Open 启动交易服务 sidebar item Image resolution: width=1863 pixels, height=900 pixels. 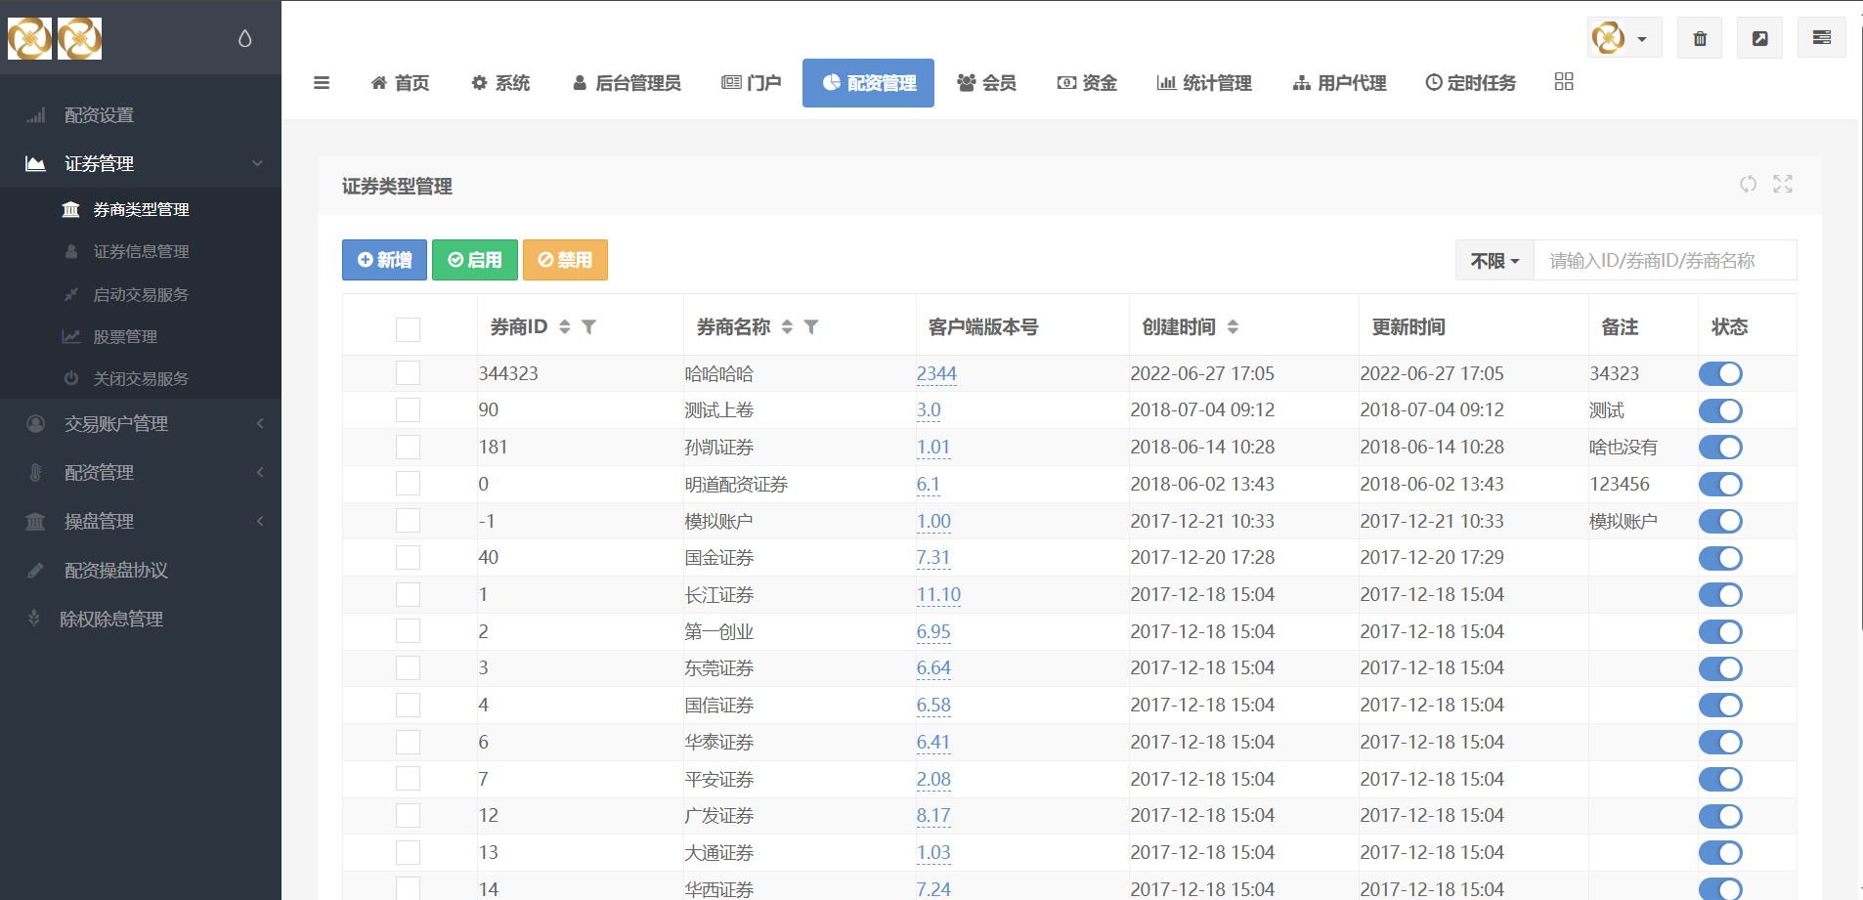point(141,294)
